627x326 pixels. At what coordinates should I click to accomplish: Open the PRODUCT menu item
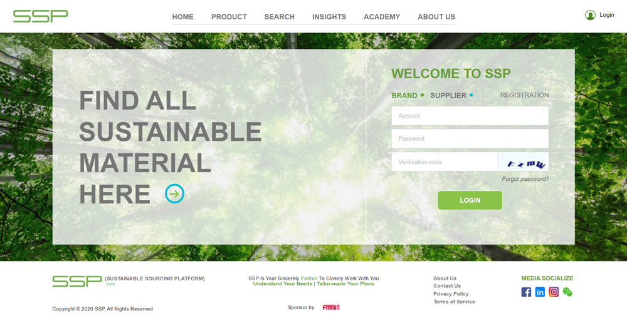[229, 17]
